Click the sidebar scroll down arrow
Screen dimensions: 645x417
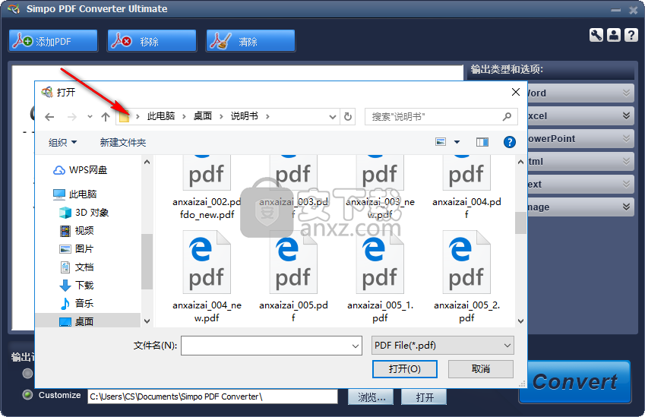coord(147,321)
